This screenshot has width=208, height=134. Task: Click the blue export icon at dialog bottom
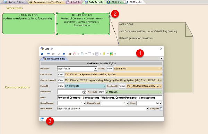[x=42, y=119]
